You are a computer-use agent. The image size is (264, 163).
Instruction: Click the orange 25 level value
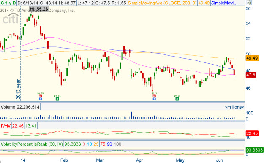pos(96,144)
